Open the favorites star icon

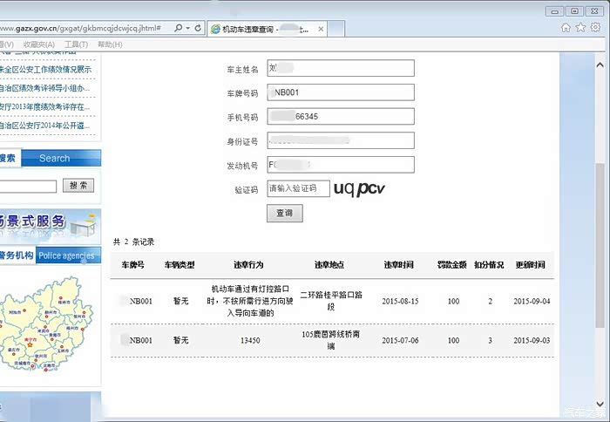pos(579,28)
